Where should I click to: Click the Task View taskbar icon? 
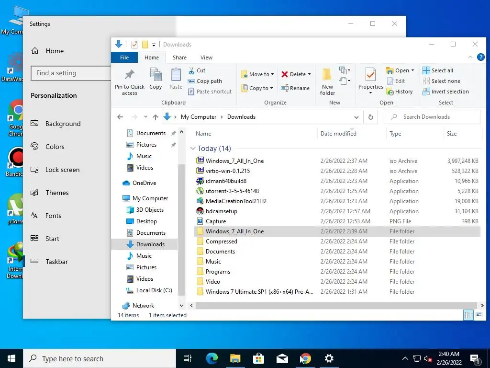[188, 358]
